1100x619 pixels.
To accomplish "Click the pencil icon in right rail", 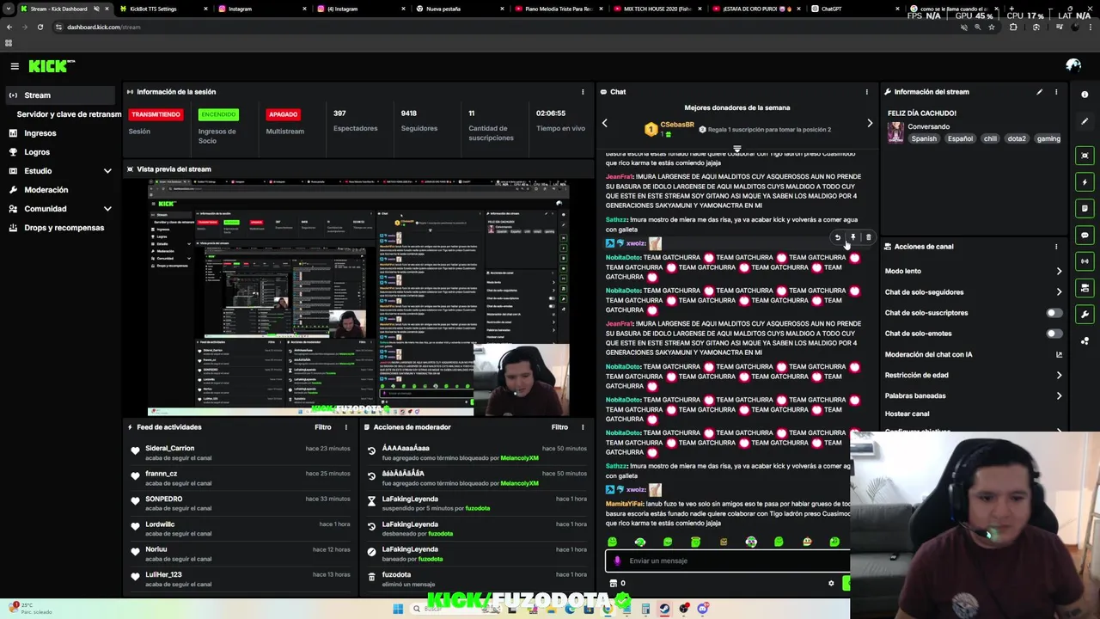I will click(x=1085, y=121).
